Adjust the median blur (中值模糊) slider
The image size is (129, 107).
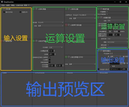(x=118, y=12)
